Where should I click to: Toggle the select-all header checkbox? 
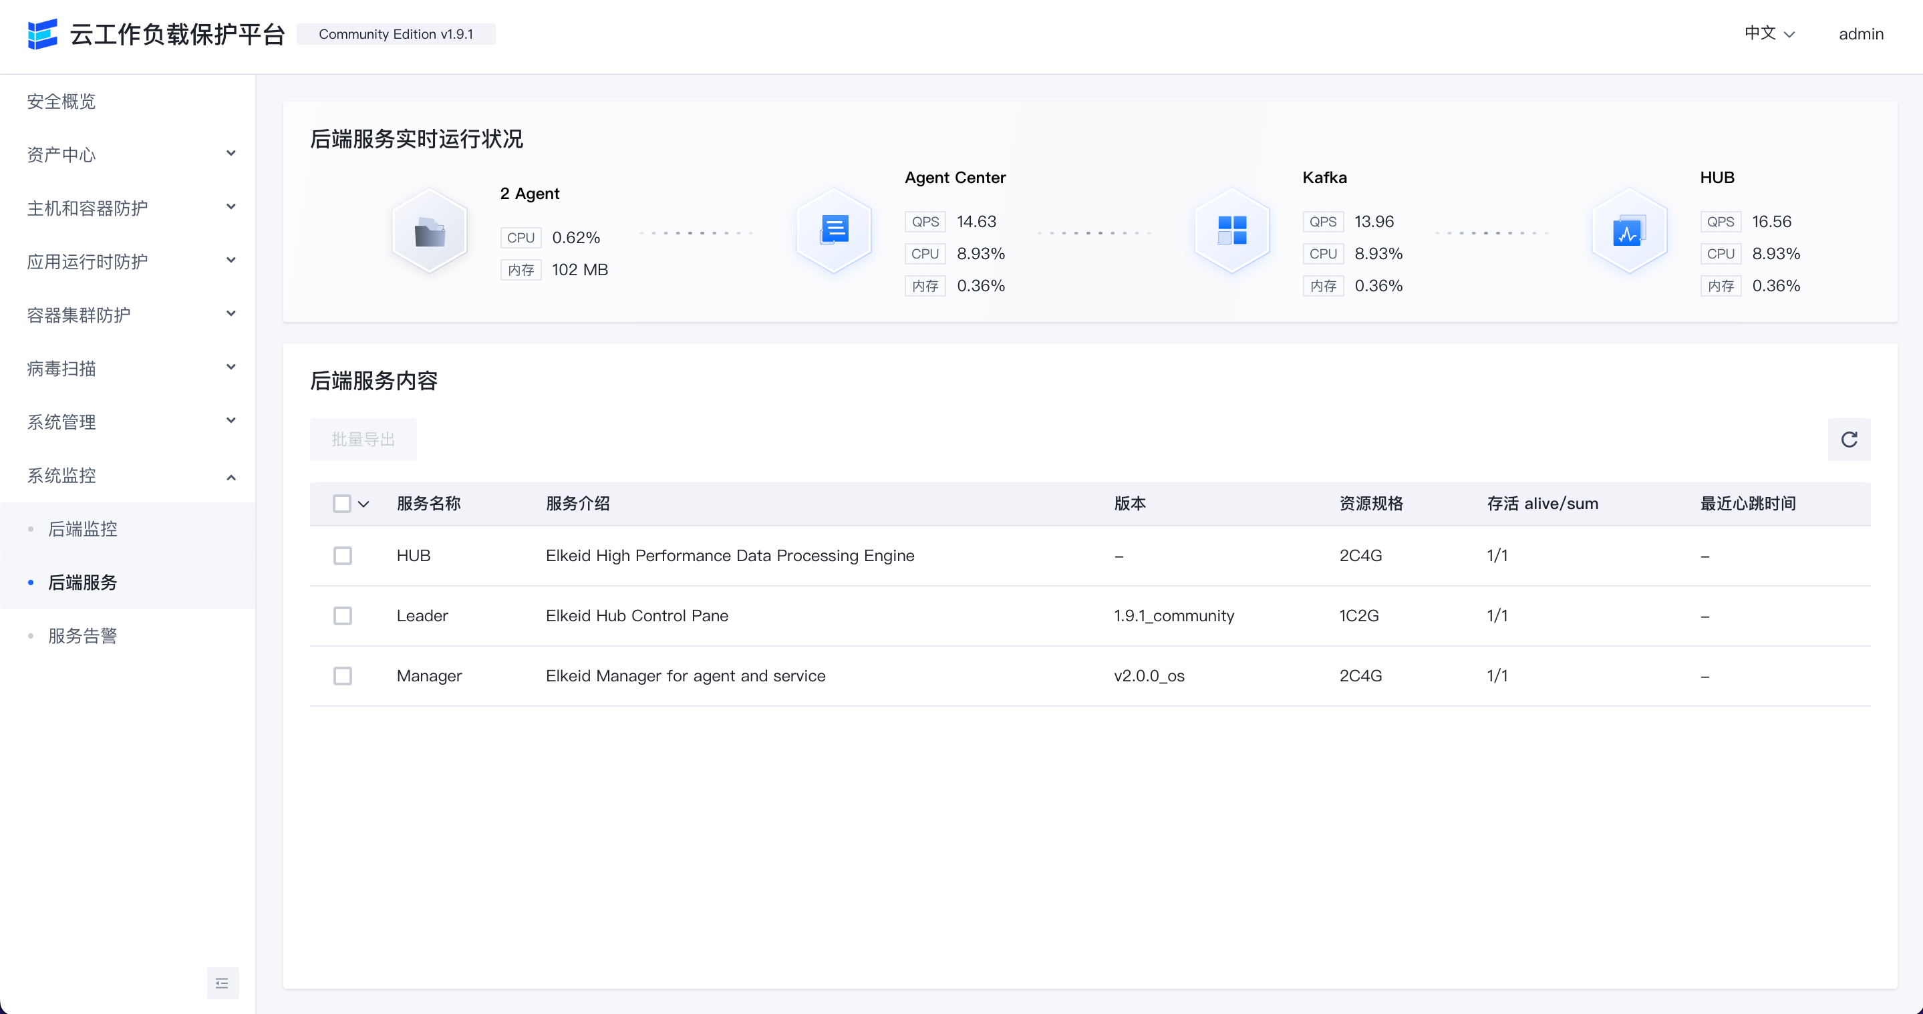342,504
